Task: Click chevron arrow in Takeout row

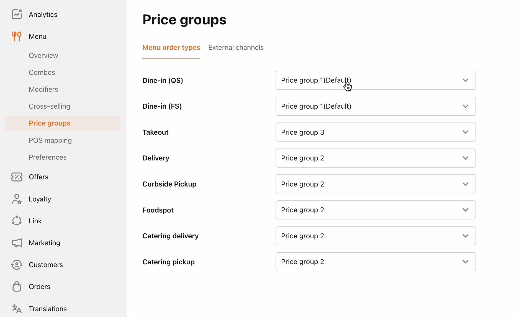Action: coord(465,132)
